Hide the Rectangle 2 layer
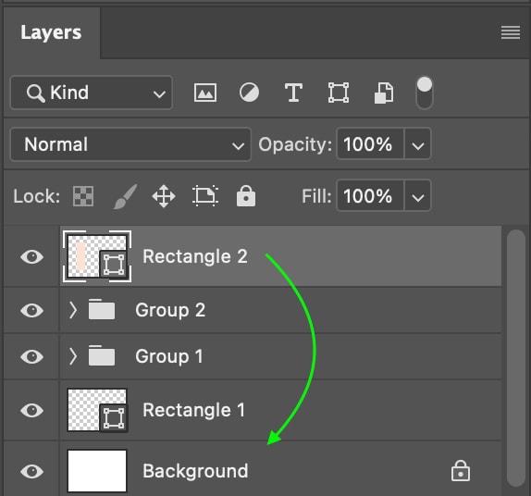This screenshot has width=531, height=496. coord(31,257)
